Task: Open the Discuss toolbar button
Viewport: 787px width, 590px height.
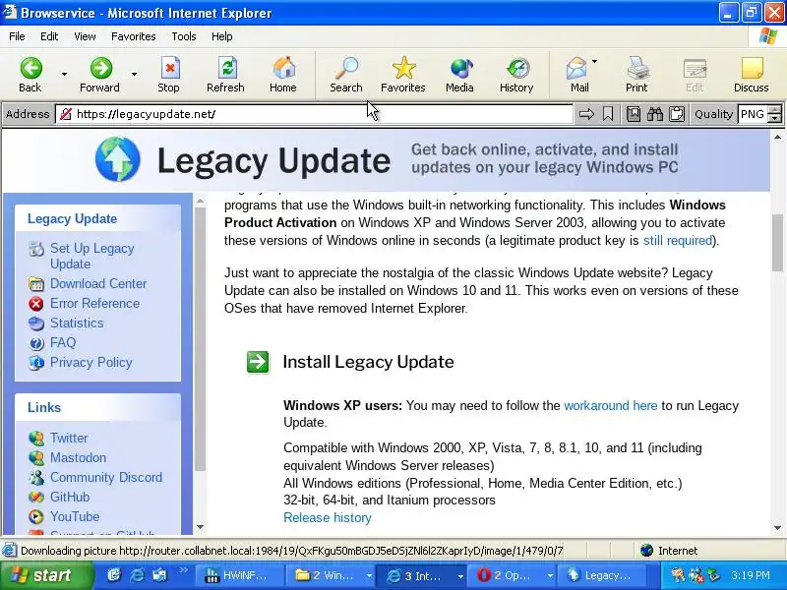Action: [752, 75]
